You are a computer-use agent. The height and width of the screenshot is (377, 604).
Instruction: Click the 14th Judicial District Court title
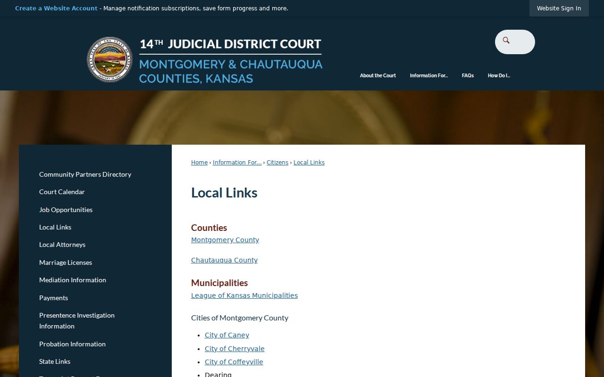pyautogui.click(x=230, y=44)
